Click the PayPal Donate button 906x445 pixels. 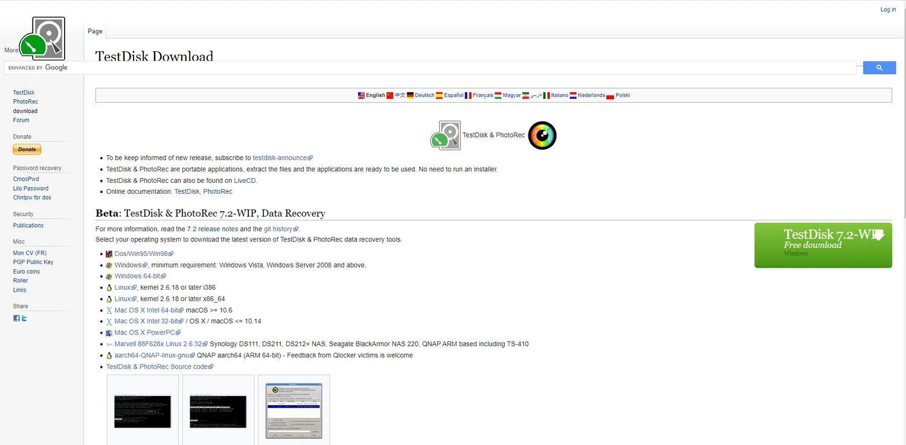tap(27, 149)
